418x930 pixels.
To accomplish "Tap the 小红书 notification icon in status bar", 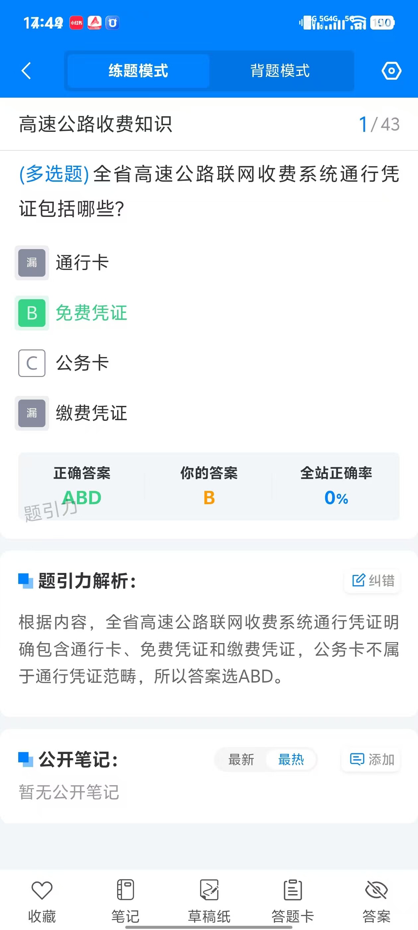I will pos(76,23).
